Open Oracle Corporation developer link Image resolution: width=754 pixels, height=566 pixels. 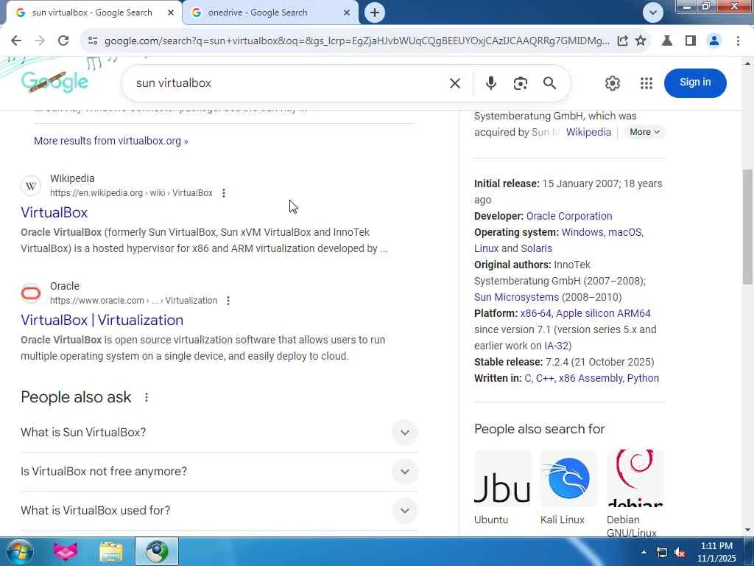569,216
